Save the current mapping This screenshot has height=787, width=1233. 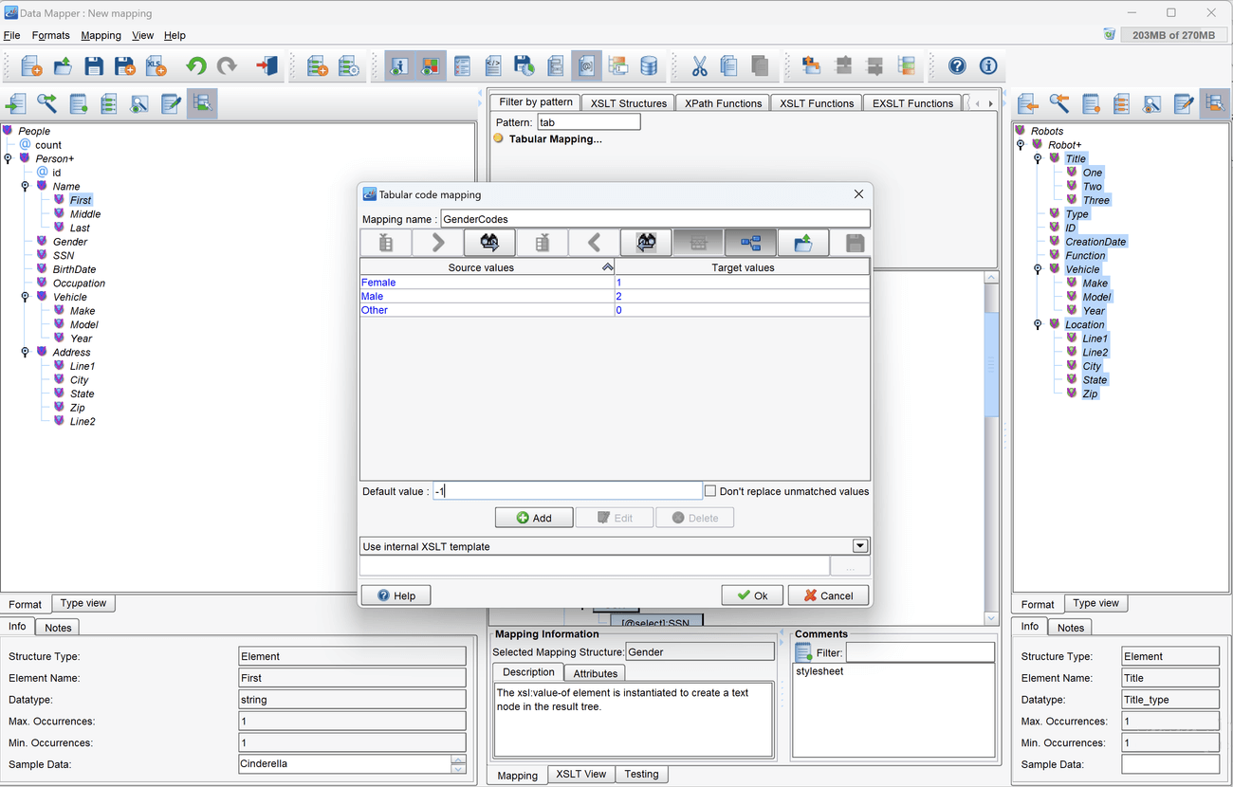(x=94, y=65)
